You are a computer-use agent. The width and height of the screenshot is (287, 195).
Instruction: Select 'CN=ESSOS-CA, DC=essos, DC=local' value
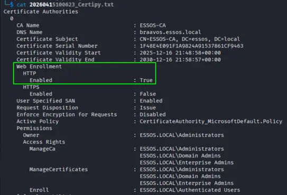[x=190, y=39]
